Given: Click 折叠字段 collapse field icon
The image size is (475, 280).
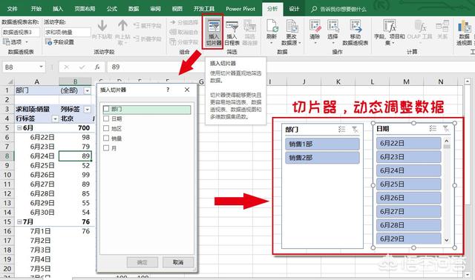Looking at the screenshot, I should pyautogui.click(x=147, y=39).
